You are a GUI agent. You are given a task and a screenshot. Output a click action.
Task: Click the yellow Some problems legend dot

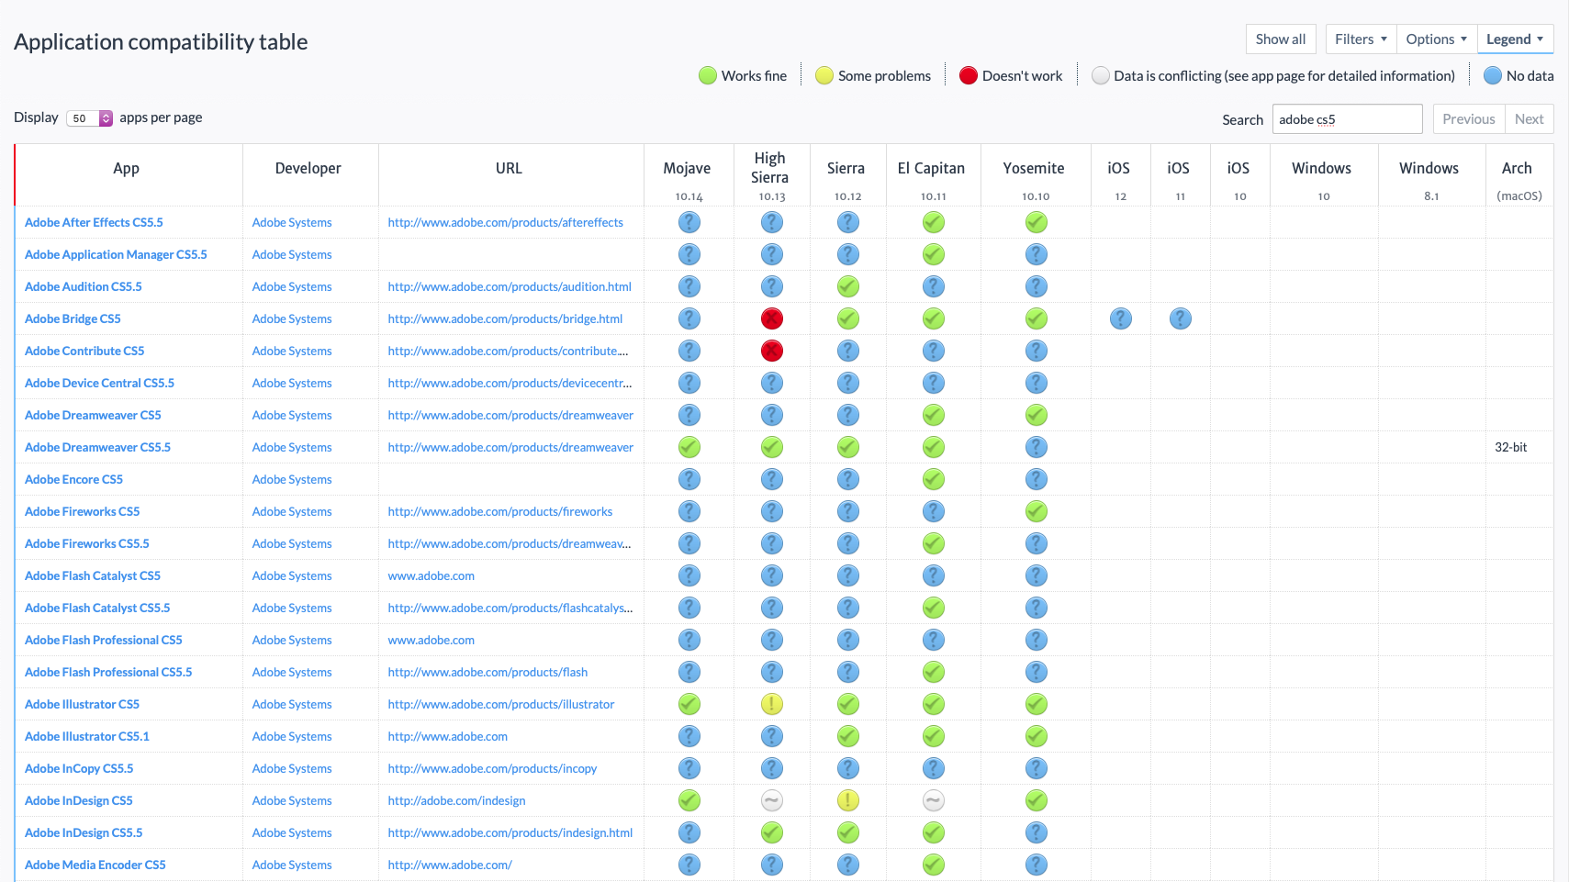824,75
